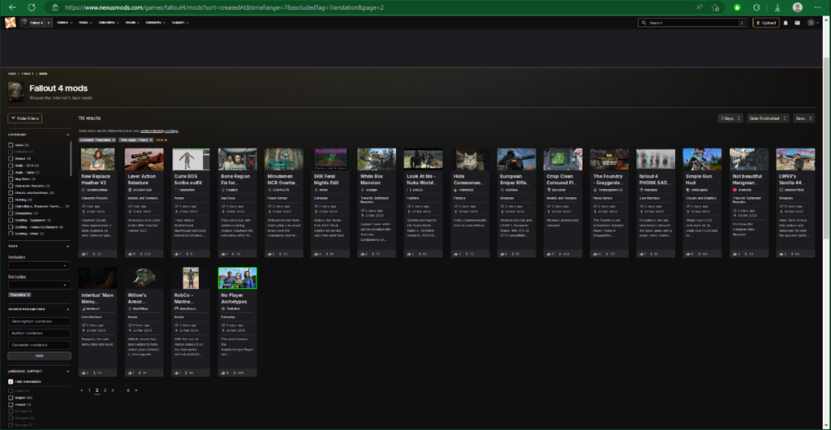The height and width of the screenshot is (430, 831).
Task: Toggle the Clothing category checkbox
Action: point(11,200)
